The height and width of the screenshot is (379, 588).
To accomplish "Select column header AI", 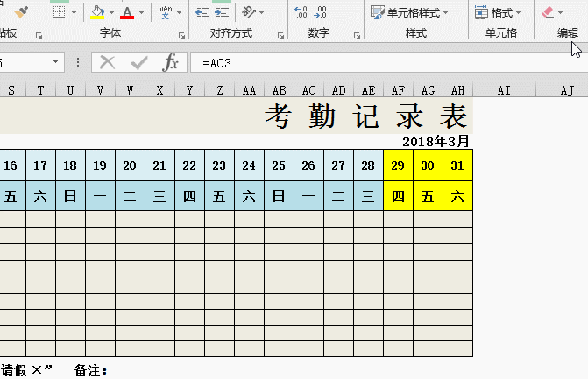I will click(x=505, y=90).
